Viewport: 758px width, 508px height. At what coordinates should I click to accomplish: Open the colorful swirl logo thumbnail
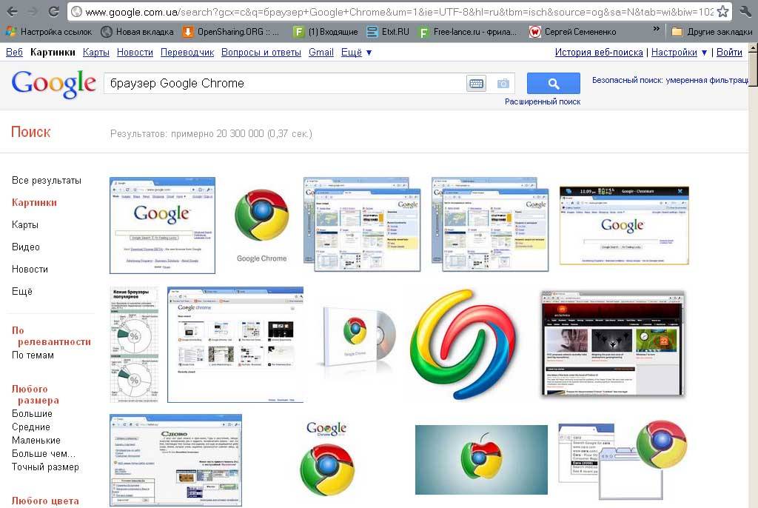pyautogui.click(x=463, y=344)
